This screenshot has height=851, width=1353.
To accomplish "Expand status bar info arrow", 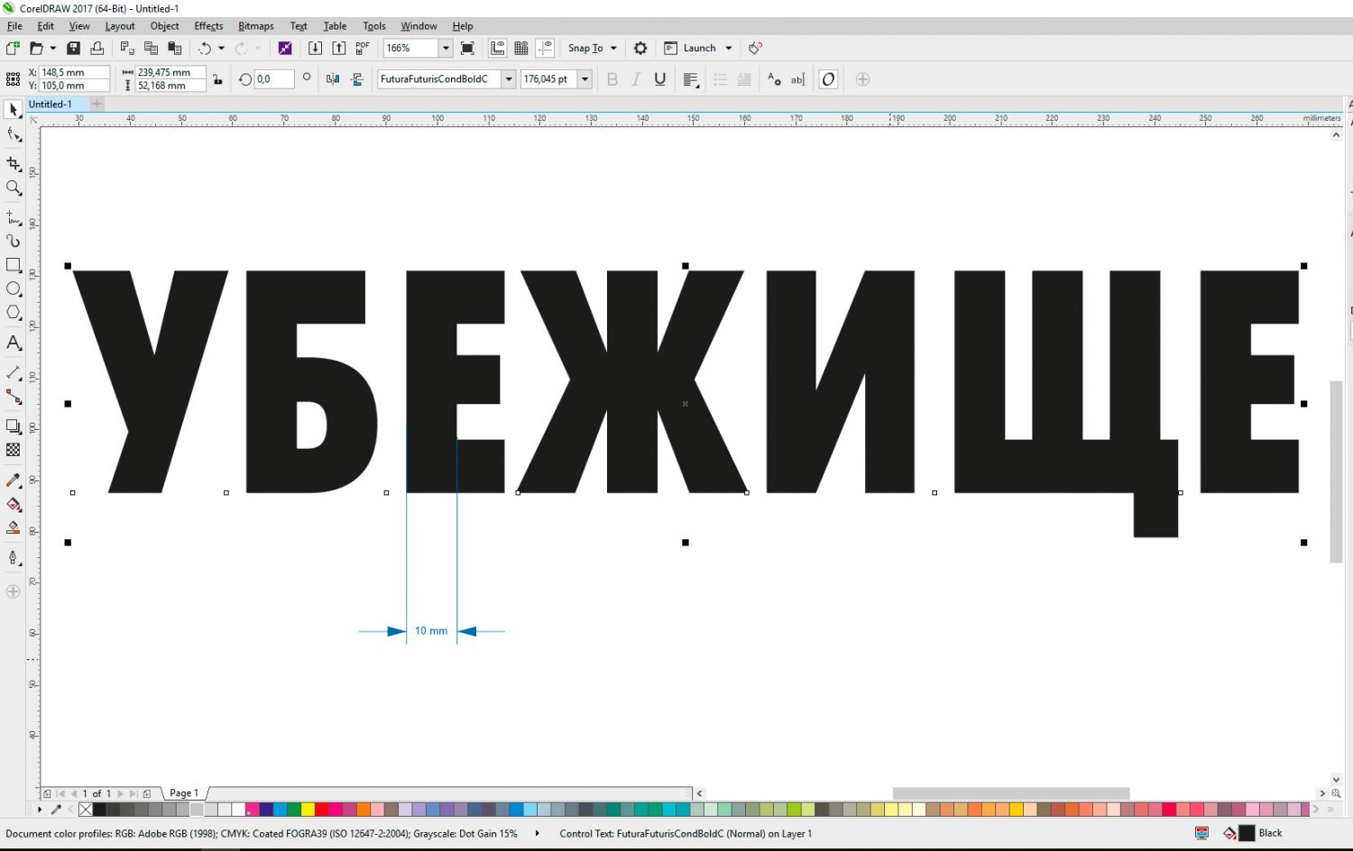I will 537,833.
